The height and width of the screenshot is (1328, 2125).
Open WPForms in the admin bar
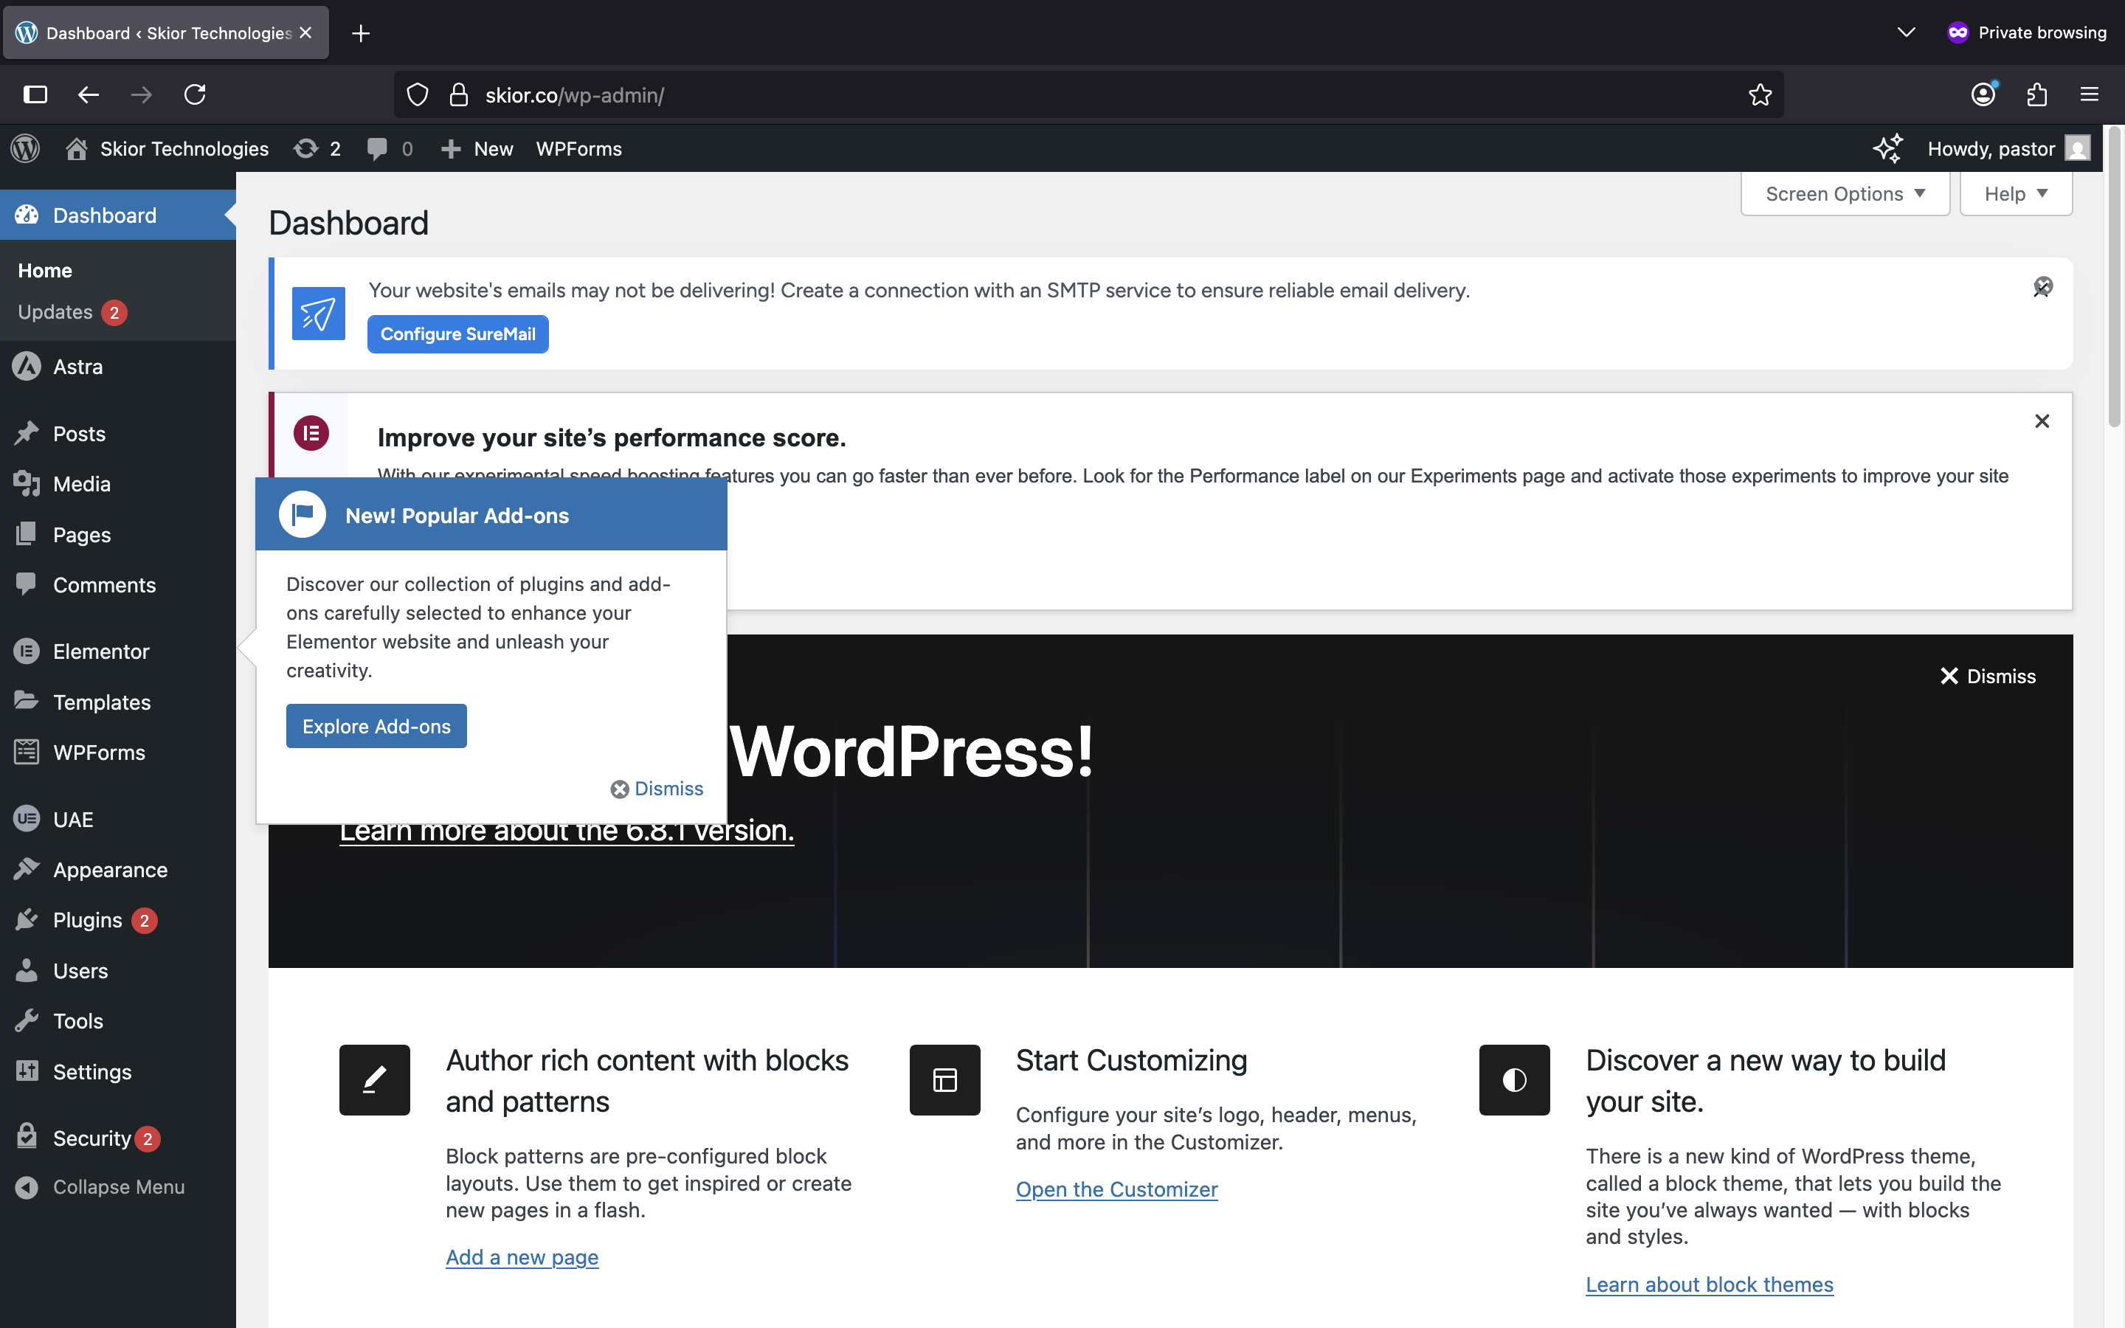[578, 148]
